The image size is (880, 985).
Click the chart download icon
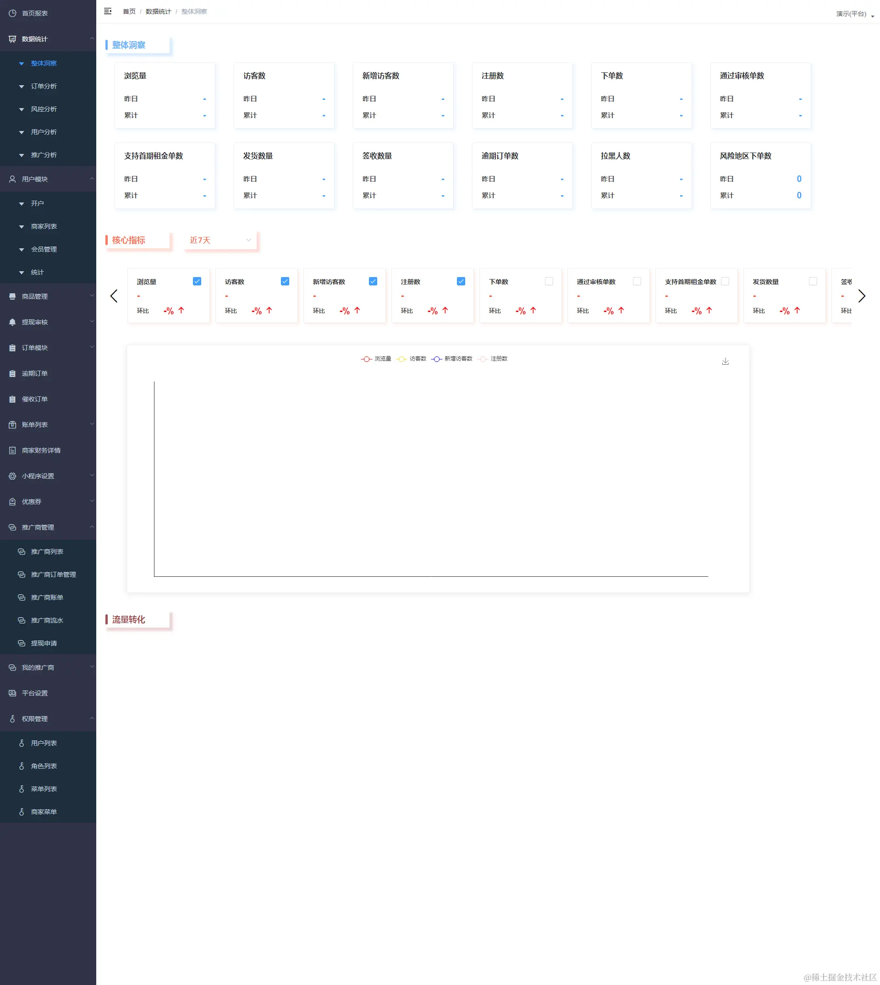725,361
